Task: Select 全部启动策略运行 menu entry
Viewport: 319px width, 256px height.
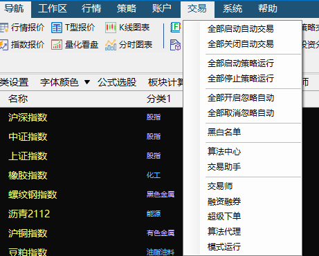Action: (240, 63)
